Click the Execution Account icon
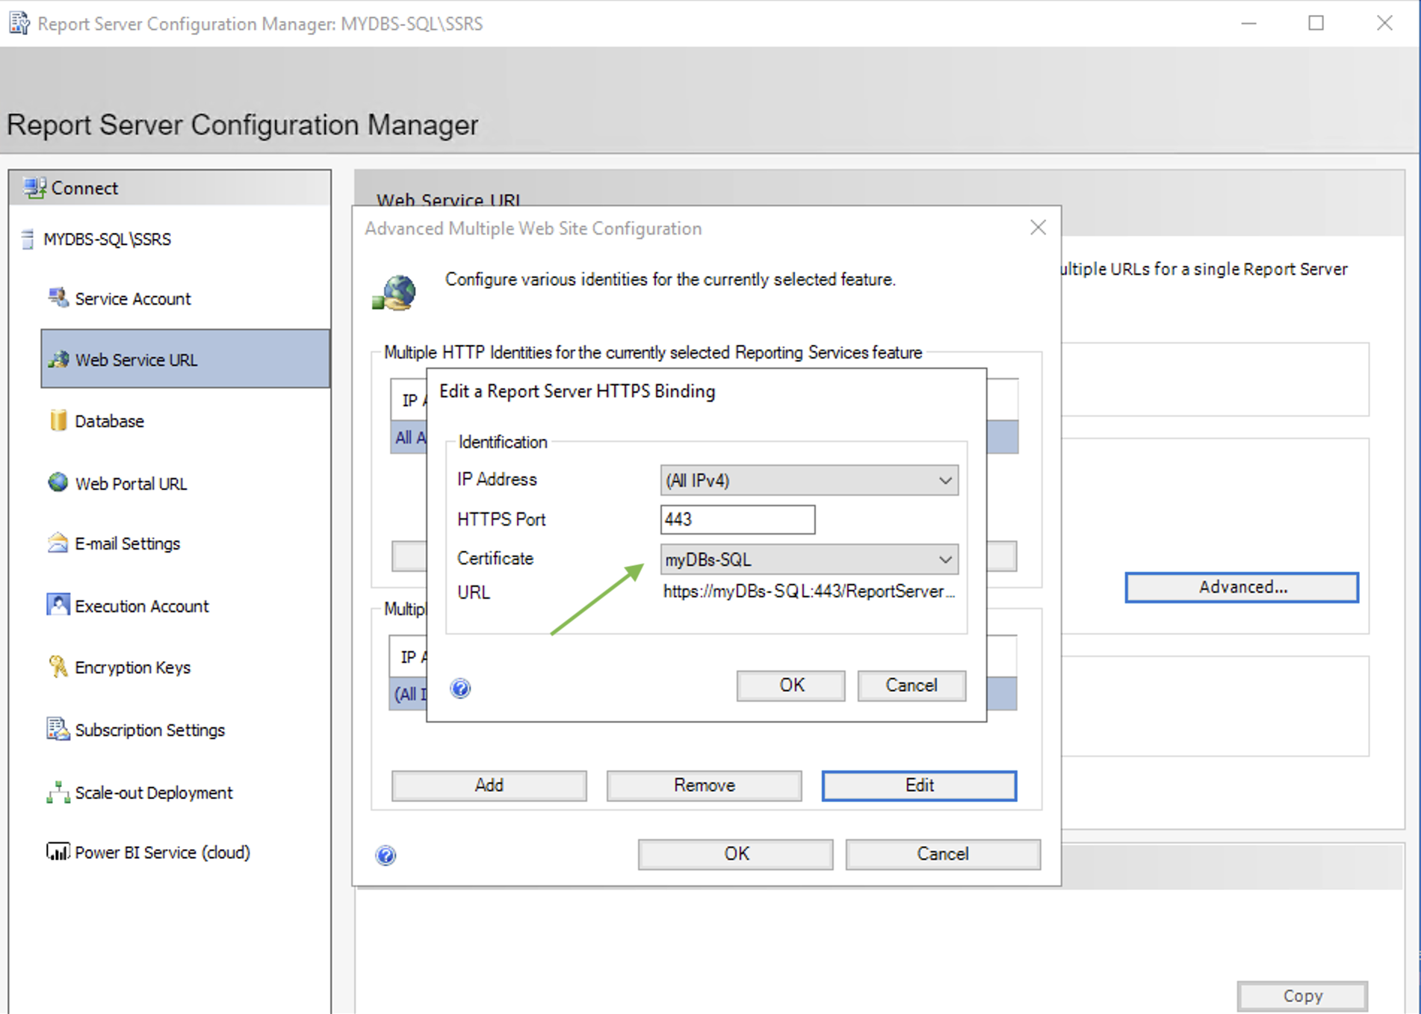Screen dimensions: 1421x1014 [58, 605]
